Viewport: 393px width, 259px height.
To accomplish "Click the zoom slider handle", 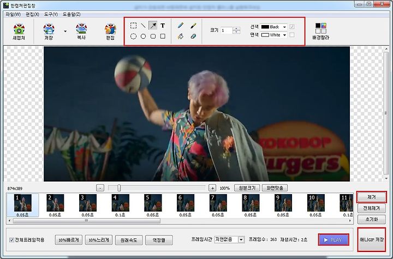I will pos(119,188).
